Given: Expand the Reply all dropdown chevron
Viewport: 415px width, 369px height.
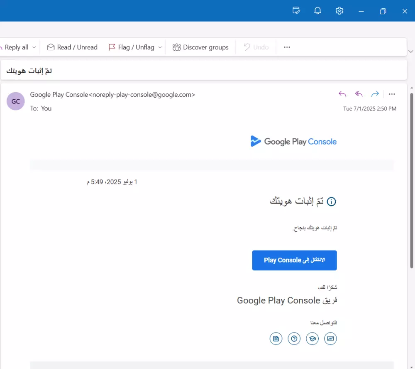Looking at the screenshot, I should click(34, 47).
